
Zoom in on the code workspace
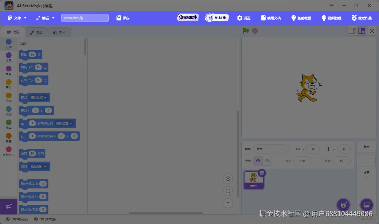[x=228, y=178]
